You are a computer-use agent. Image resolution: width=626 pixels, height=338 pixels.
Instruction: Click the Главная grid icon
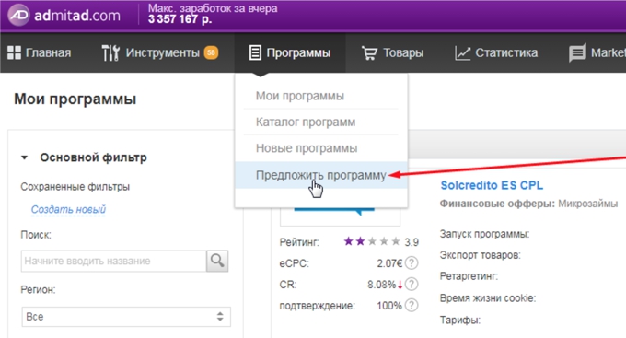tap(14, 52)
